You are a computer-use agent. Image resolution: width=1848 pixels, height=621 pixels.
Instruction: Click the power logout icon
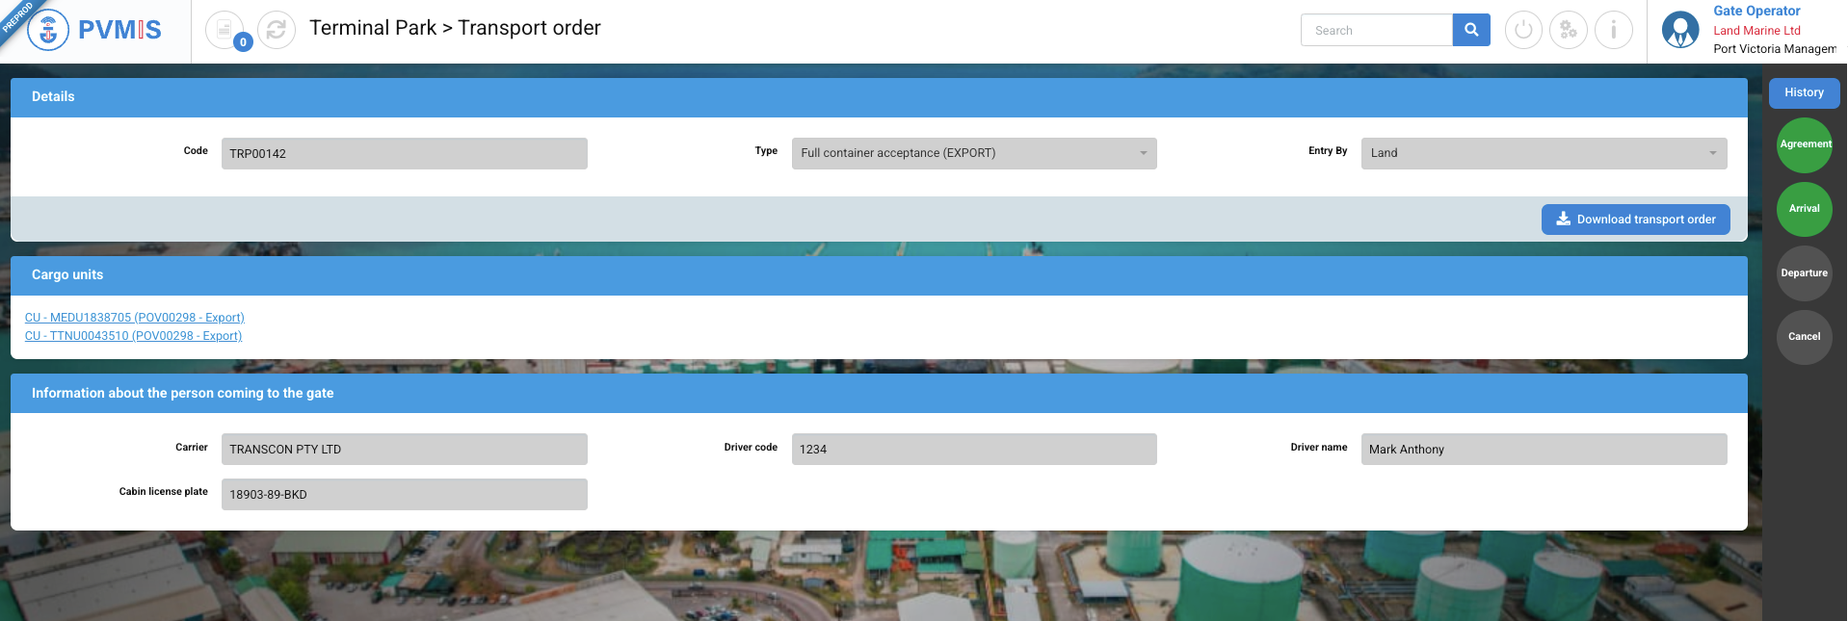[x=1523, y=30]
